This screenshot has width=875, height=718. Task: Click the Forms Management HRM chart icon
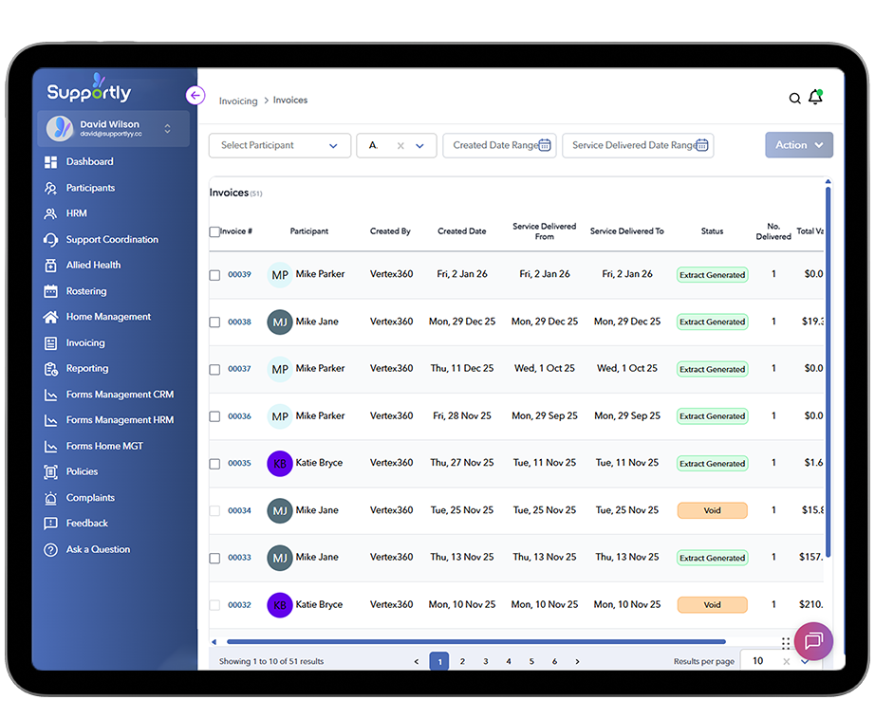click(x=51, y=420)
